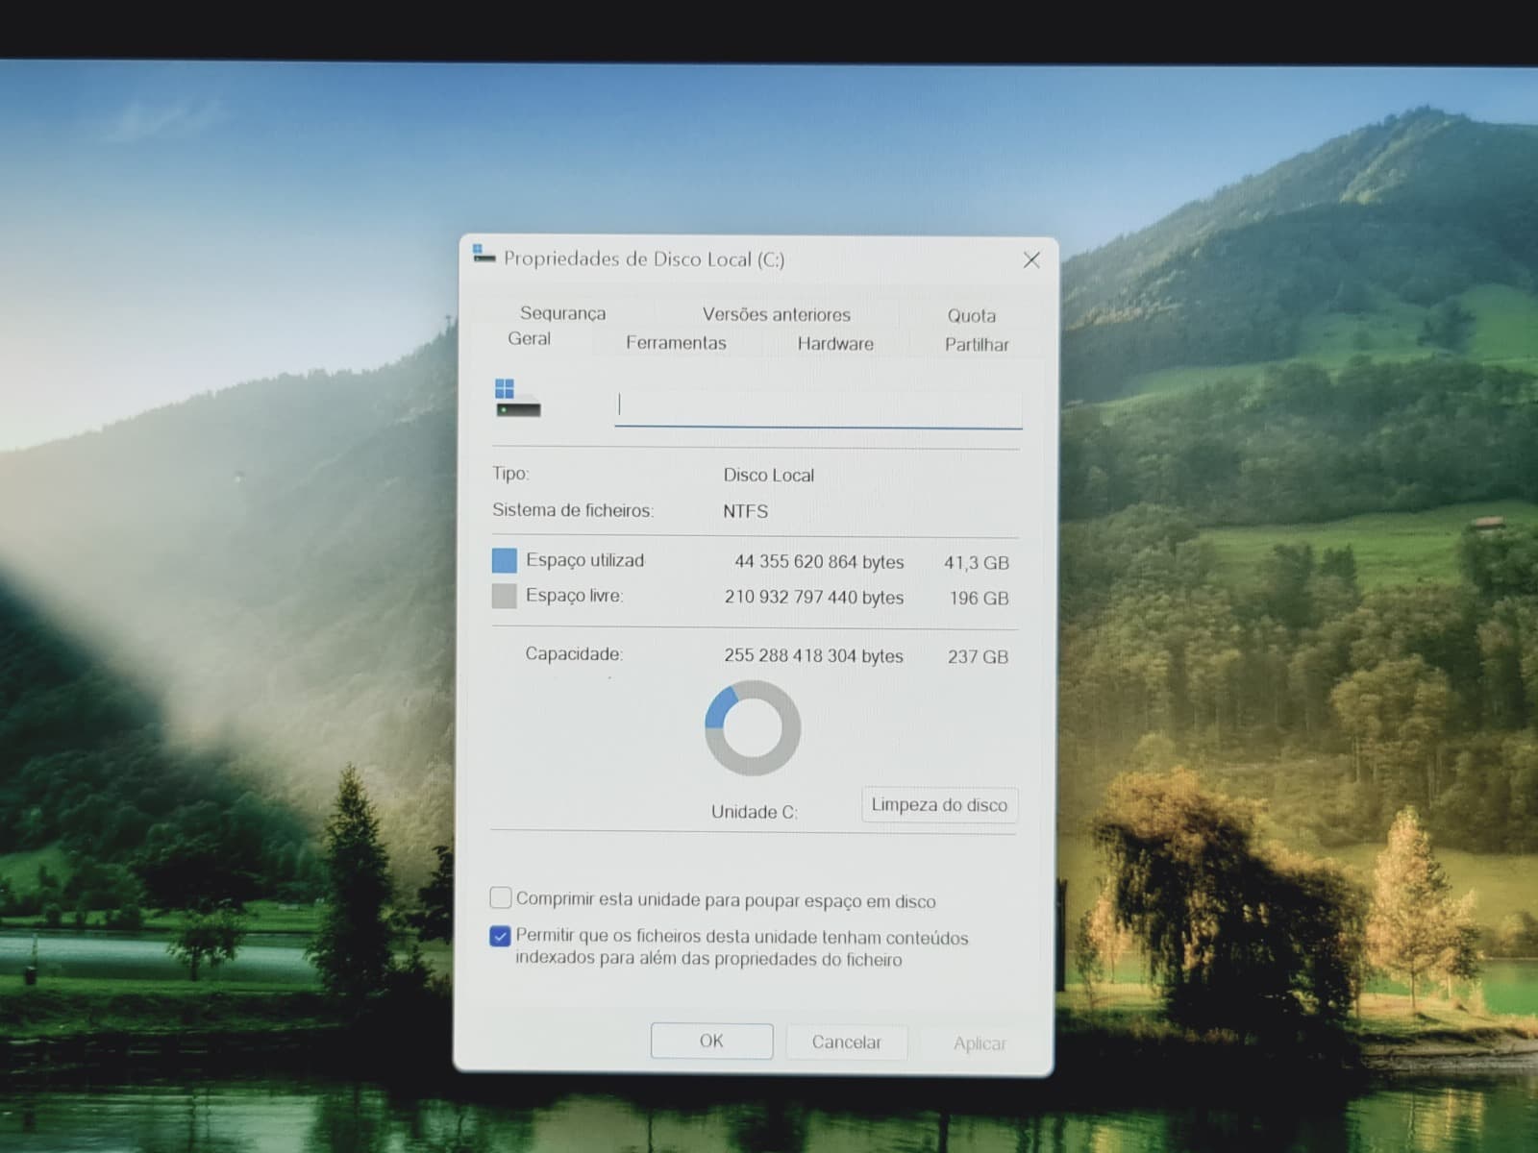Open the Partilhar tab
The height and width of the screenshot is (1153, 1538).
(977, 344)
